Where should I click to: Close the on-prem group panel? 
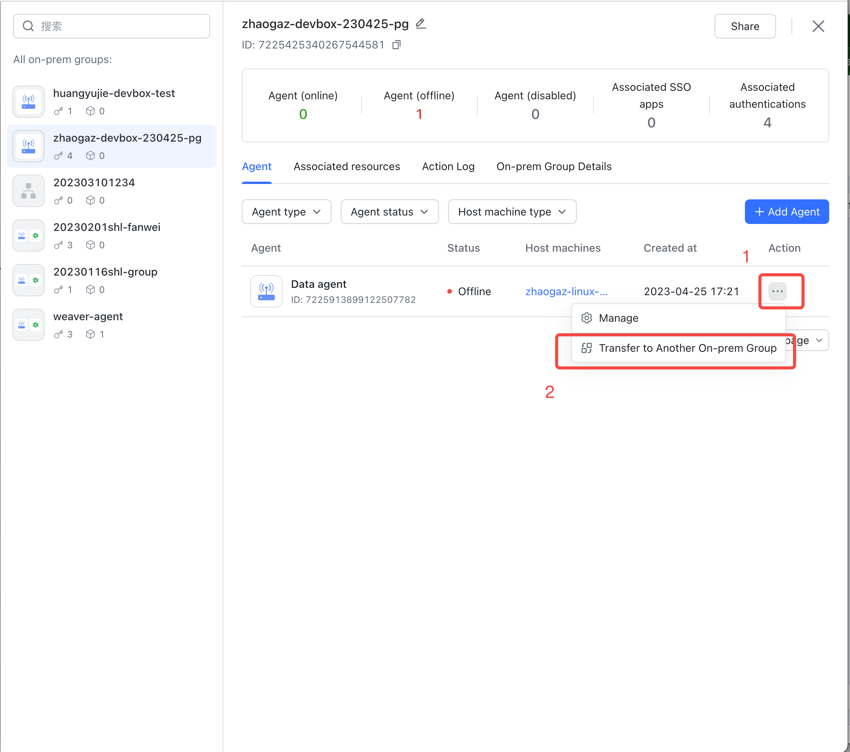tap(818, 26)
